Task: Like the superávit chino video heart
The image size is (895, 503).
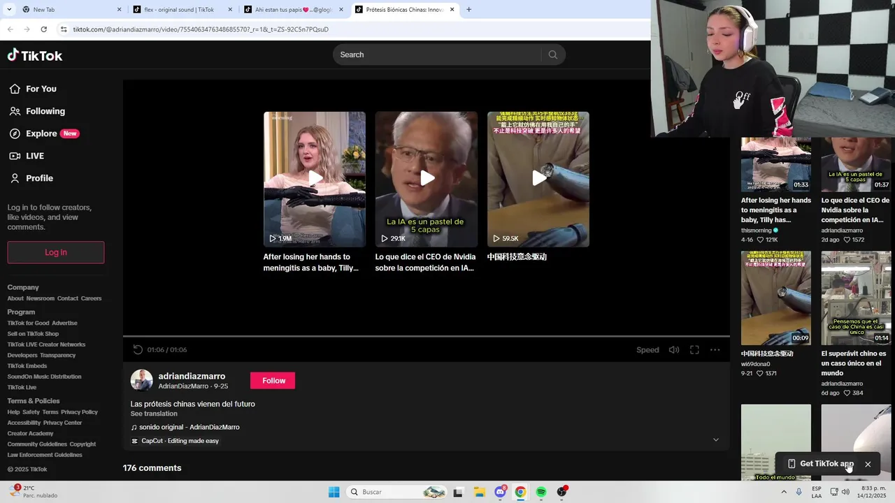Action: (x=847, y=393)
